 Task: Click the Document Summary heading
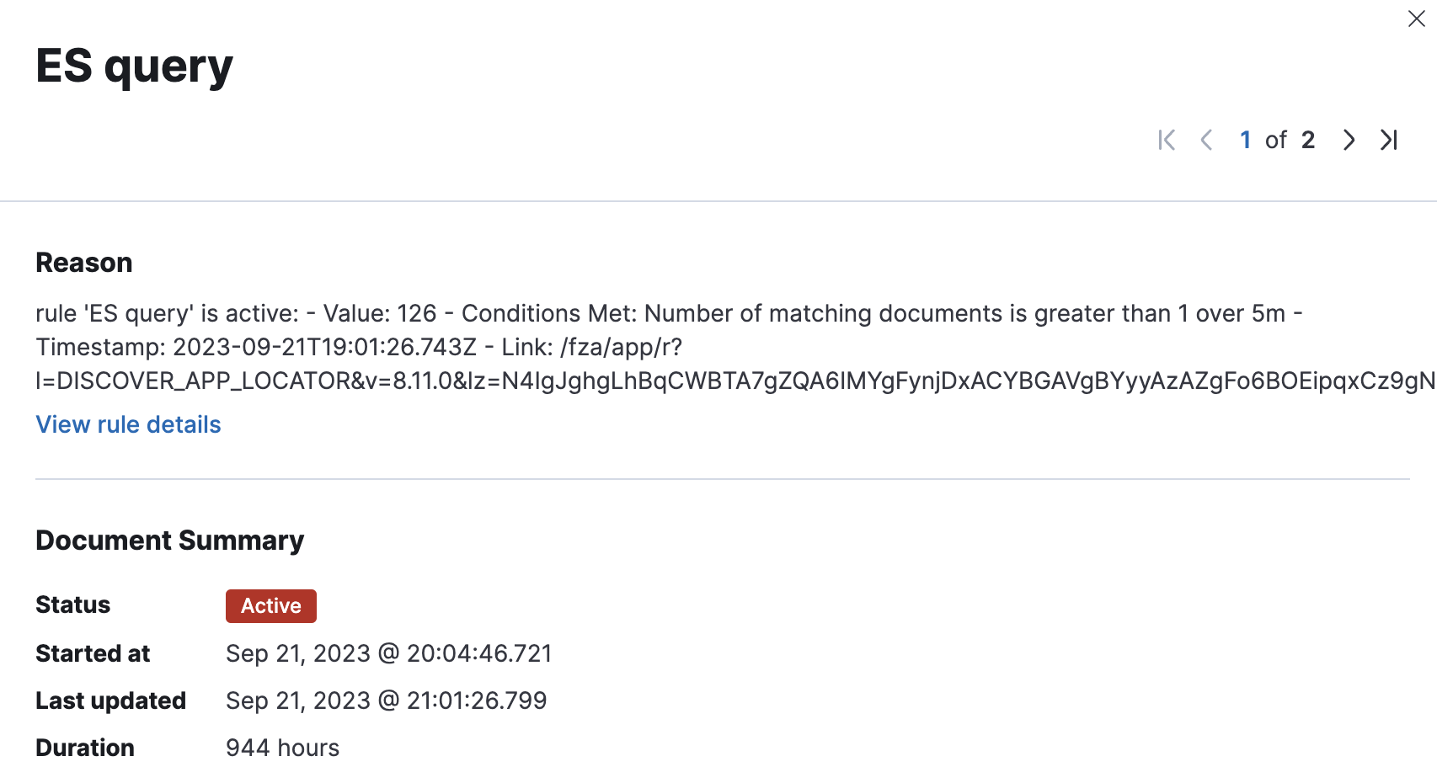(x=169, y=540)
